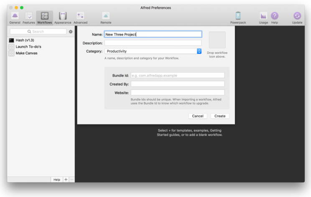The height and width of the screenshot is (197, 311).
Task: Open the Powerpack section
Action: (238, 18)
